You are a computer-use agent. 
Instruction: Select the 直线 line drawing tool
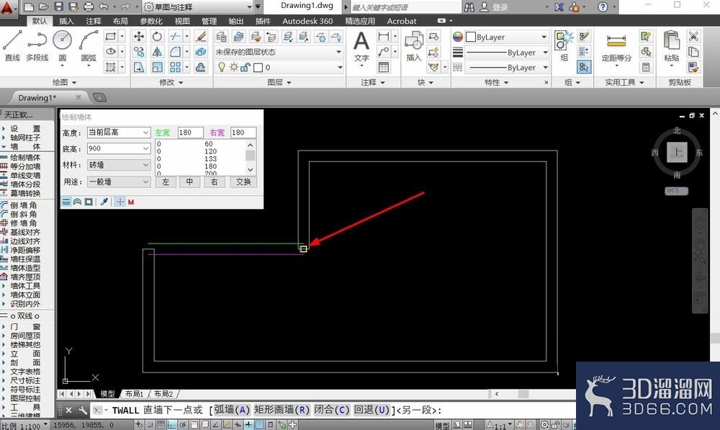click(x=12, y=45)
